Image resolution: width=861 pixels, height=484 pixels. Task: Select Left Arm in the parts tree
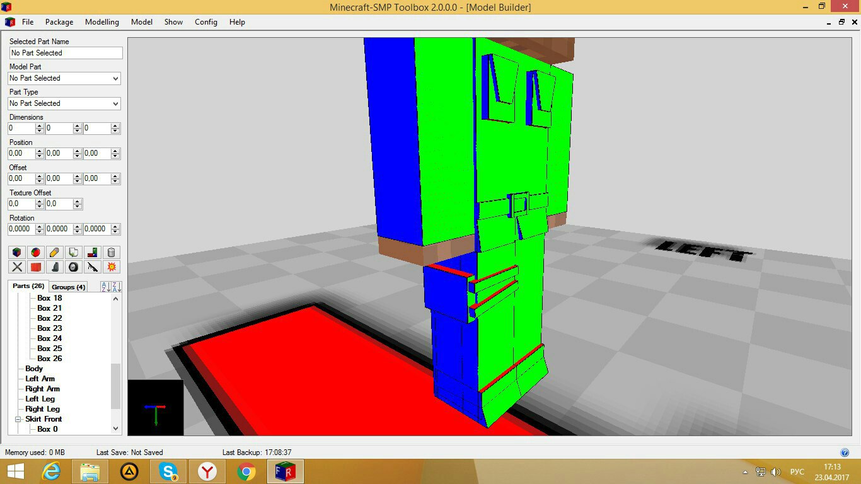coord(40,379)
